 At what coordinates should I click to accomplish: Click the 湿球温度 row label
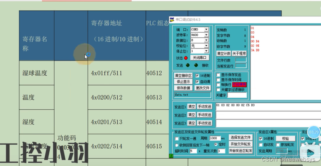35,73
